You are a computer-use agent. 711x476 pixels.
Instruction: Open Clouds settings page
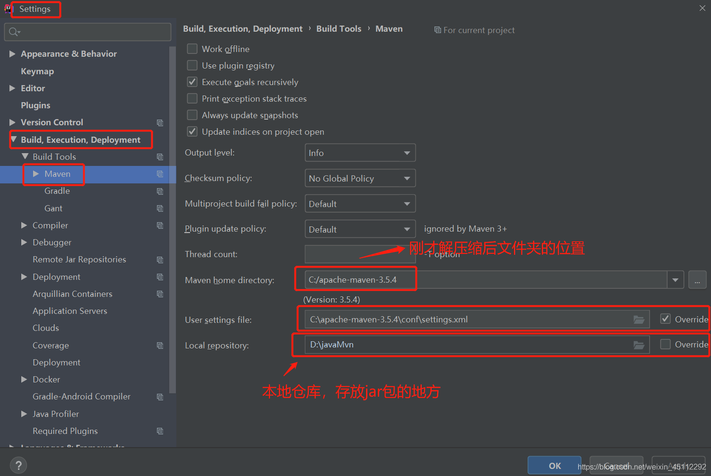(46, 328)
